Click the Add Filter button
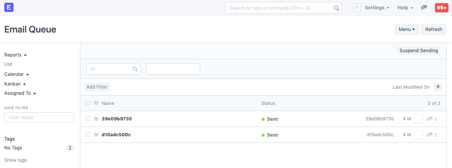Viewport: 452px width, 168px height. (x=97, y=87)
